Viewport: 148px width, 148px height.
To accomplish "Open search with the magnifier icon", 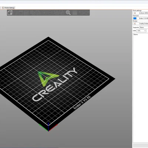I will tap(68, 13).
